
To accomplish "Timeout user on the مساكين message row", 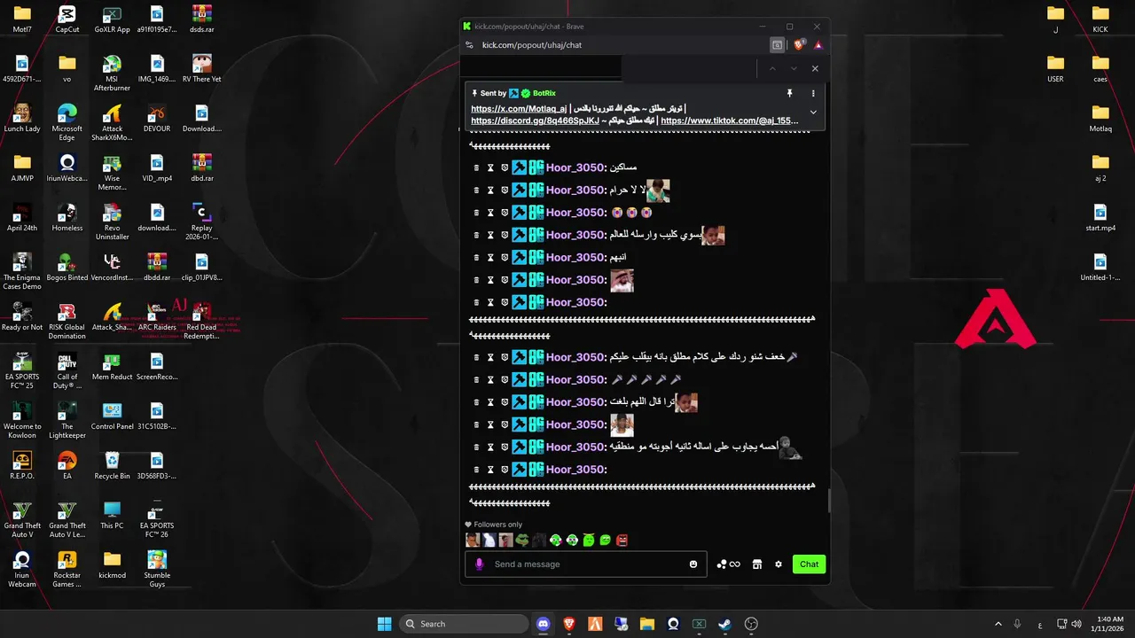I will click(490, 167).
